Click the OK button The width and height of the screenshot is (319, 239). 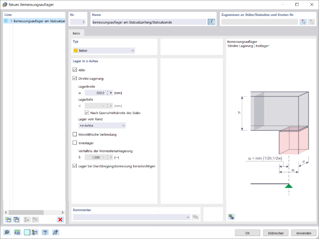[247, 233]
